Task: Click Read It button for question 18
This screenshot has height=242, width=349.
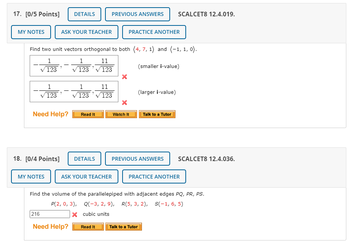Action: click(88, 226)
